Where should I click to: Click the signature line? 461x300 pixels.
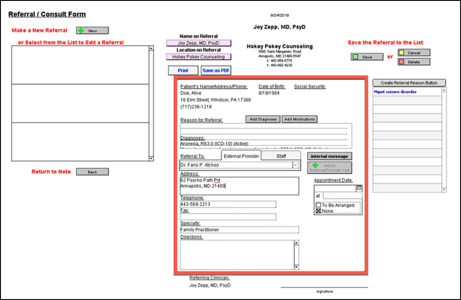(x=324, y=287)
